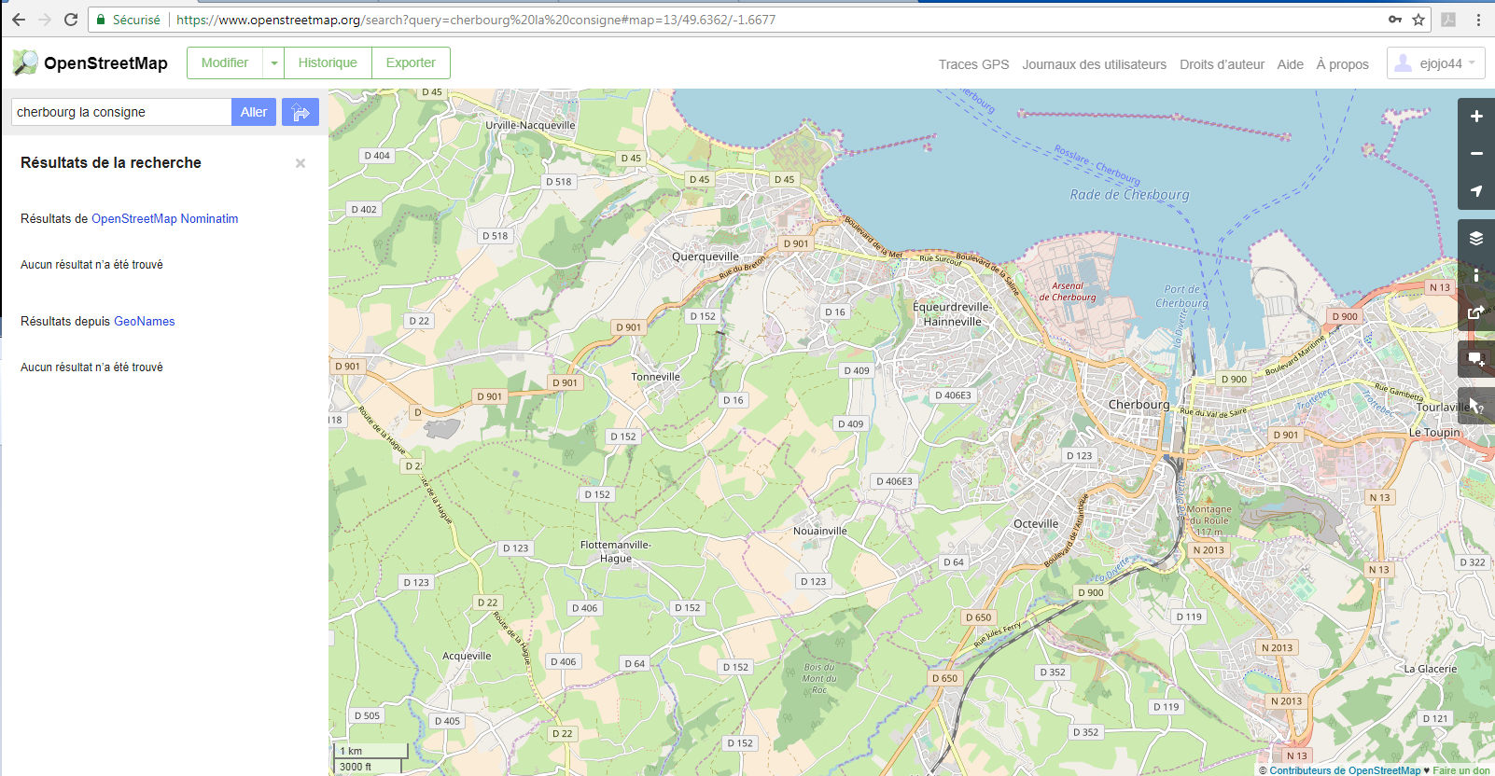Open the map layers panel
The image size is (1495, 776).
coord(1476,238)
